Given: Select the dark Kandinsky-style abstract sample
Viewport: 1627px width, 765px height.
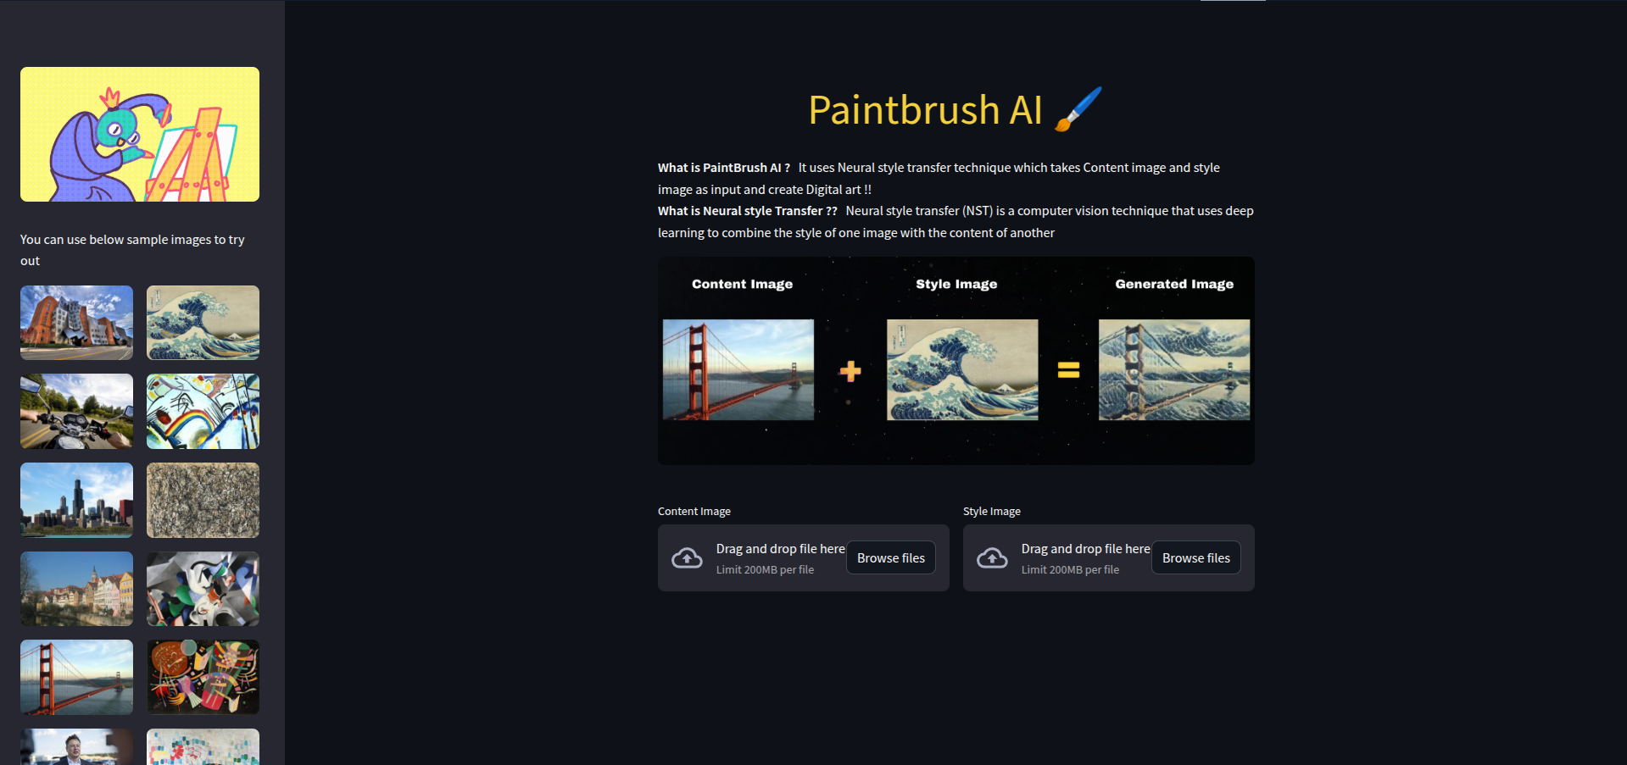Looking at the screenshot, I should pyautogui.click(x=203, y=677).
